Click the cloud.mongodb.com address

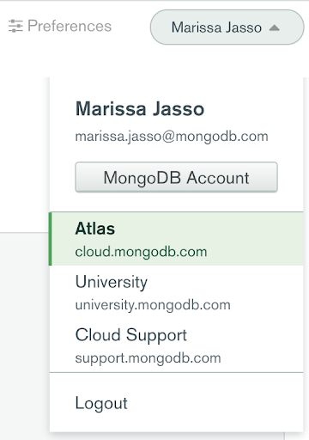(x=141, y=252)
